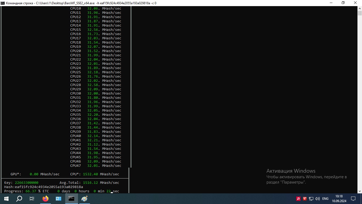Open the notification center icon
Viewport: 362px width, 204px height.
coord(353,198)
